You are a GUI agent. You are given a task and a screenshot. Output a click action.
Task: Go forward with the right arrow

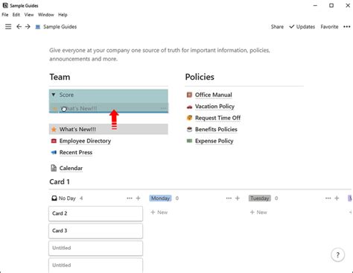pyautogui.click(x=28, y=27)
